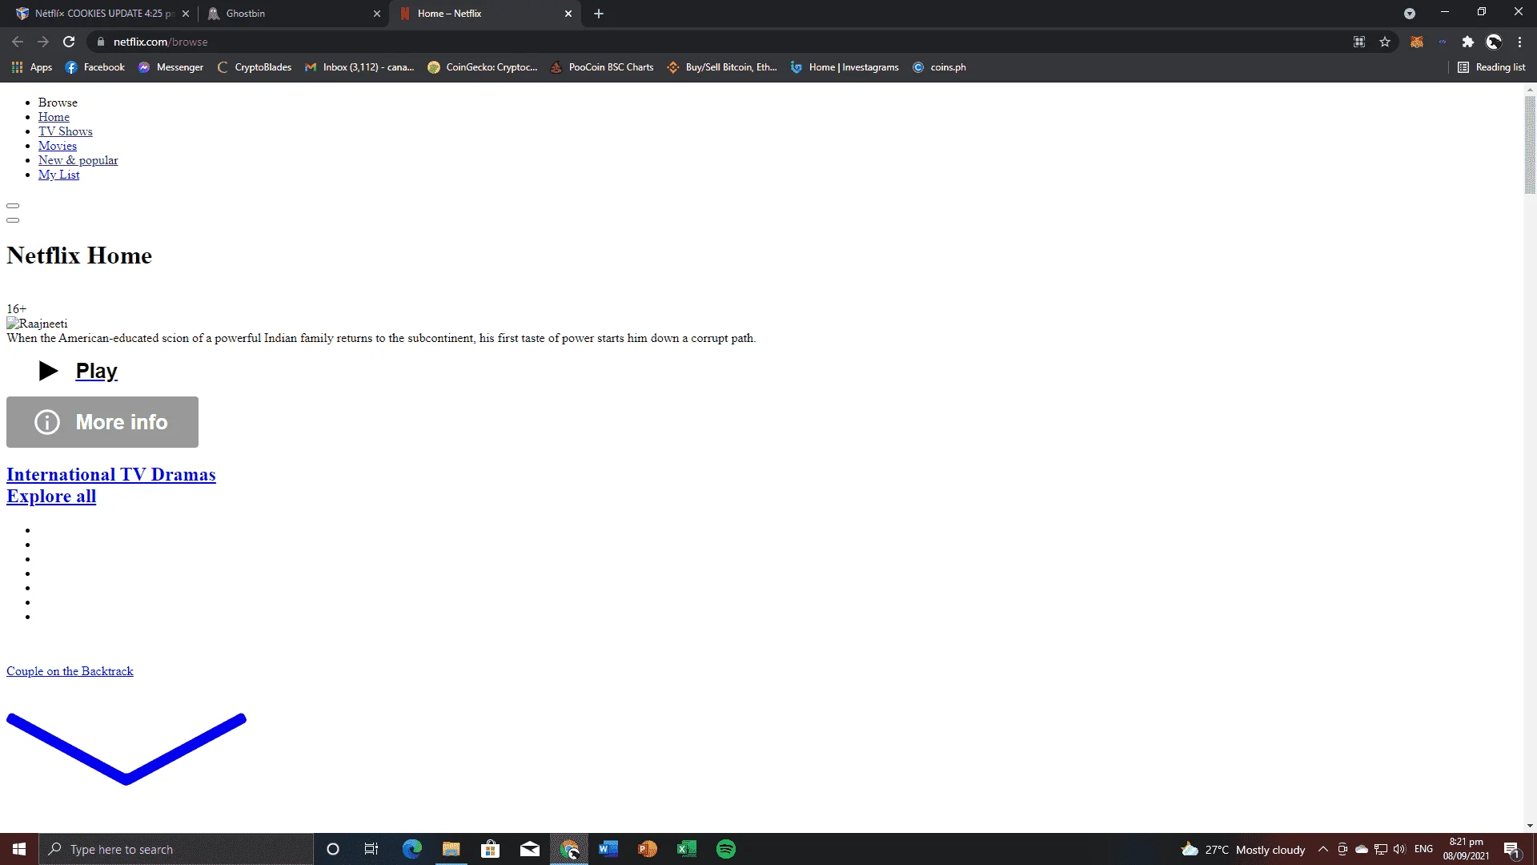Open Microsoft Edge from the taskbar
Image resolution: width=1537 pixels, height=865 pixels.
click(412, 849)
